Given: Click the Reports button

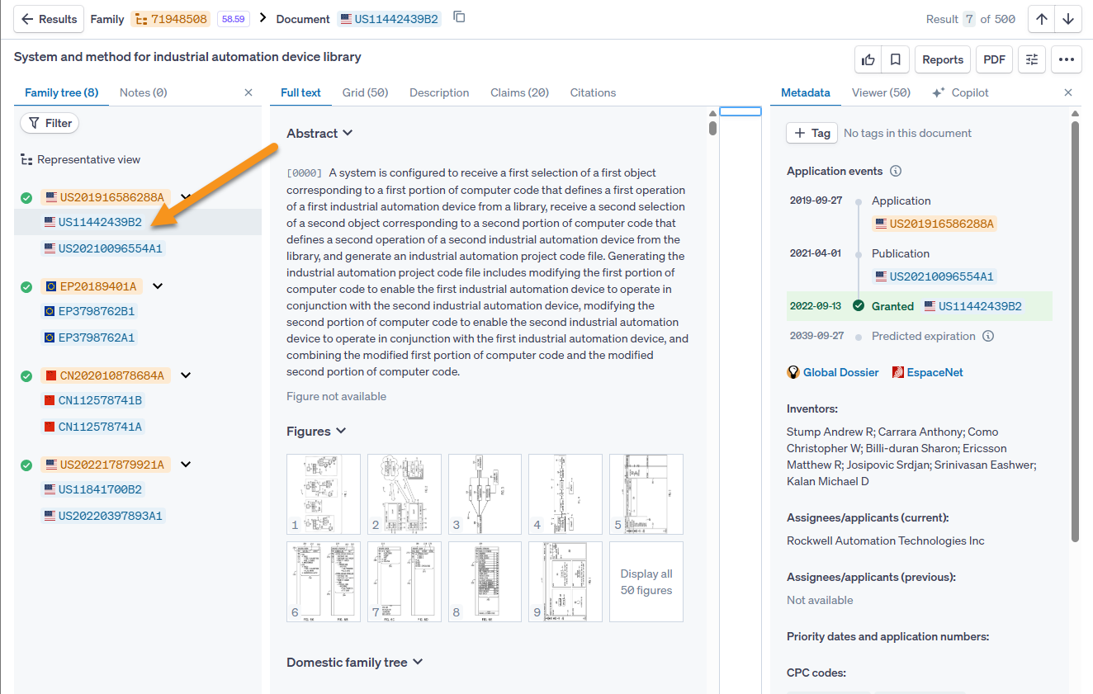Looking at the screenshot, I should tap(942, 59).
